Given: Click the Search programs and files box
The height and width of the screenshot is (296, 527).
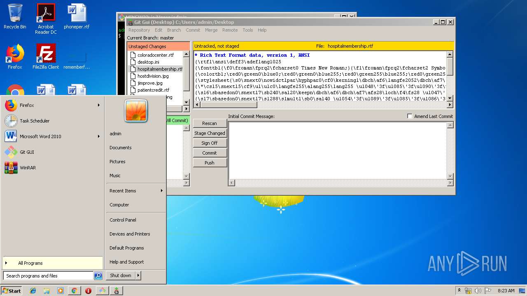Looking at the screenshot, I should pyautogui.click(x=48, y=276).
